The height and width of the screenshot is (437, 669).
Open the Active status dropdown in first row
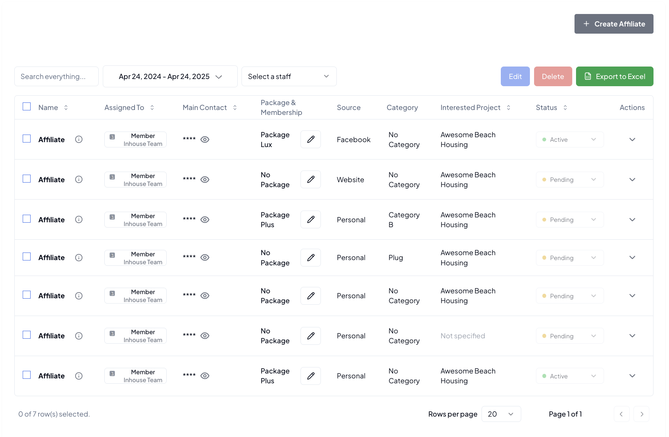click(x=569, y=139)
